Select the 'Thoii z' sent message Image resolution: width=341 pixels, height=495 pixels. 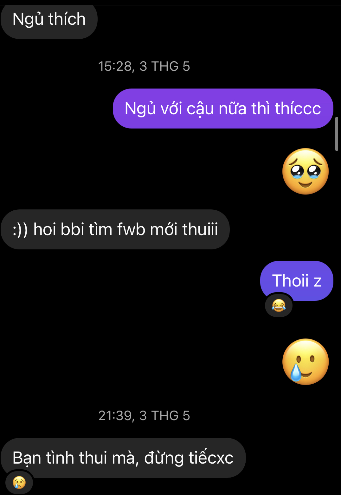(x=297, y=281)
